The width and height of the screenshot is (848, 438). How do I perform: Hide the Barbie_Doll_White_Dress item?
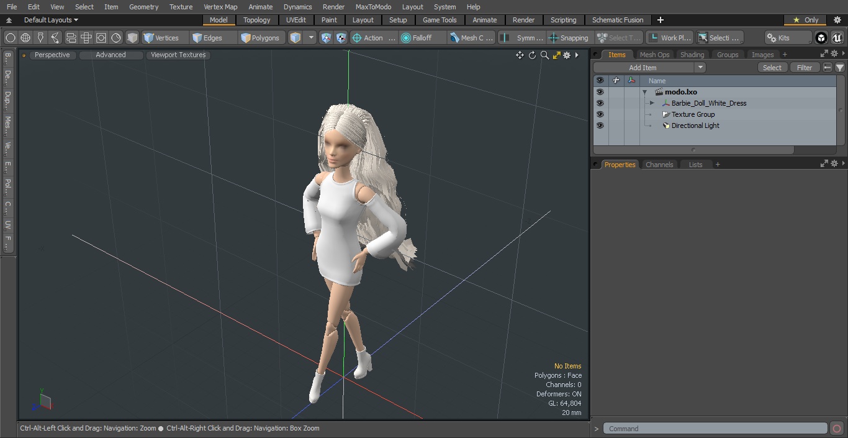(600, 103)
